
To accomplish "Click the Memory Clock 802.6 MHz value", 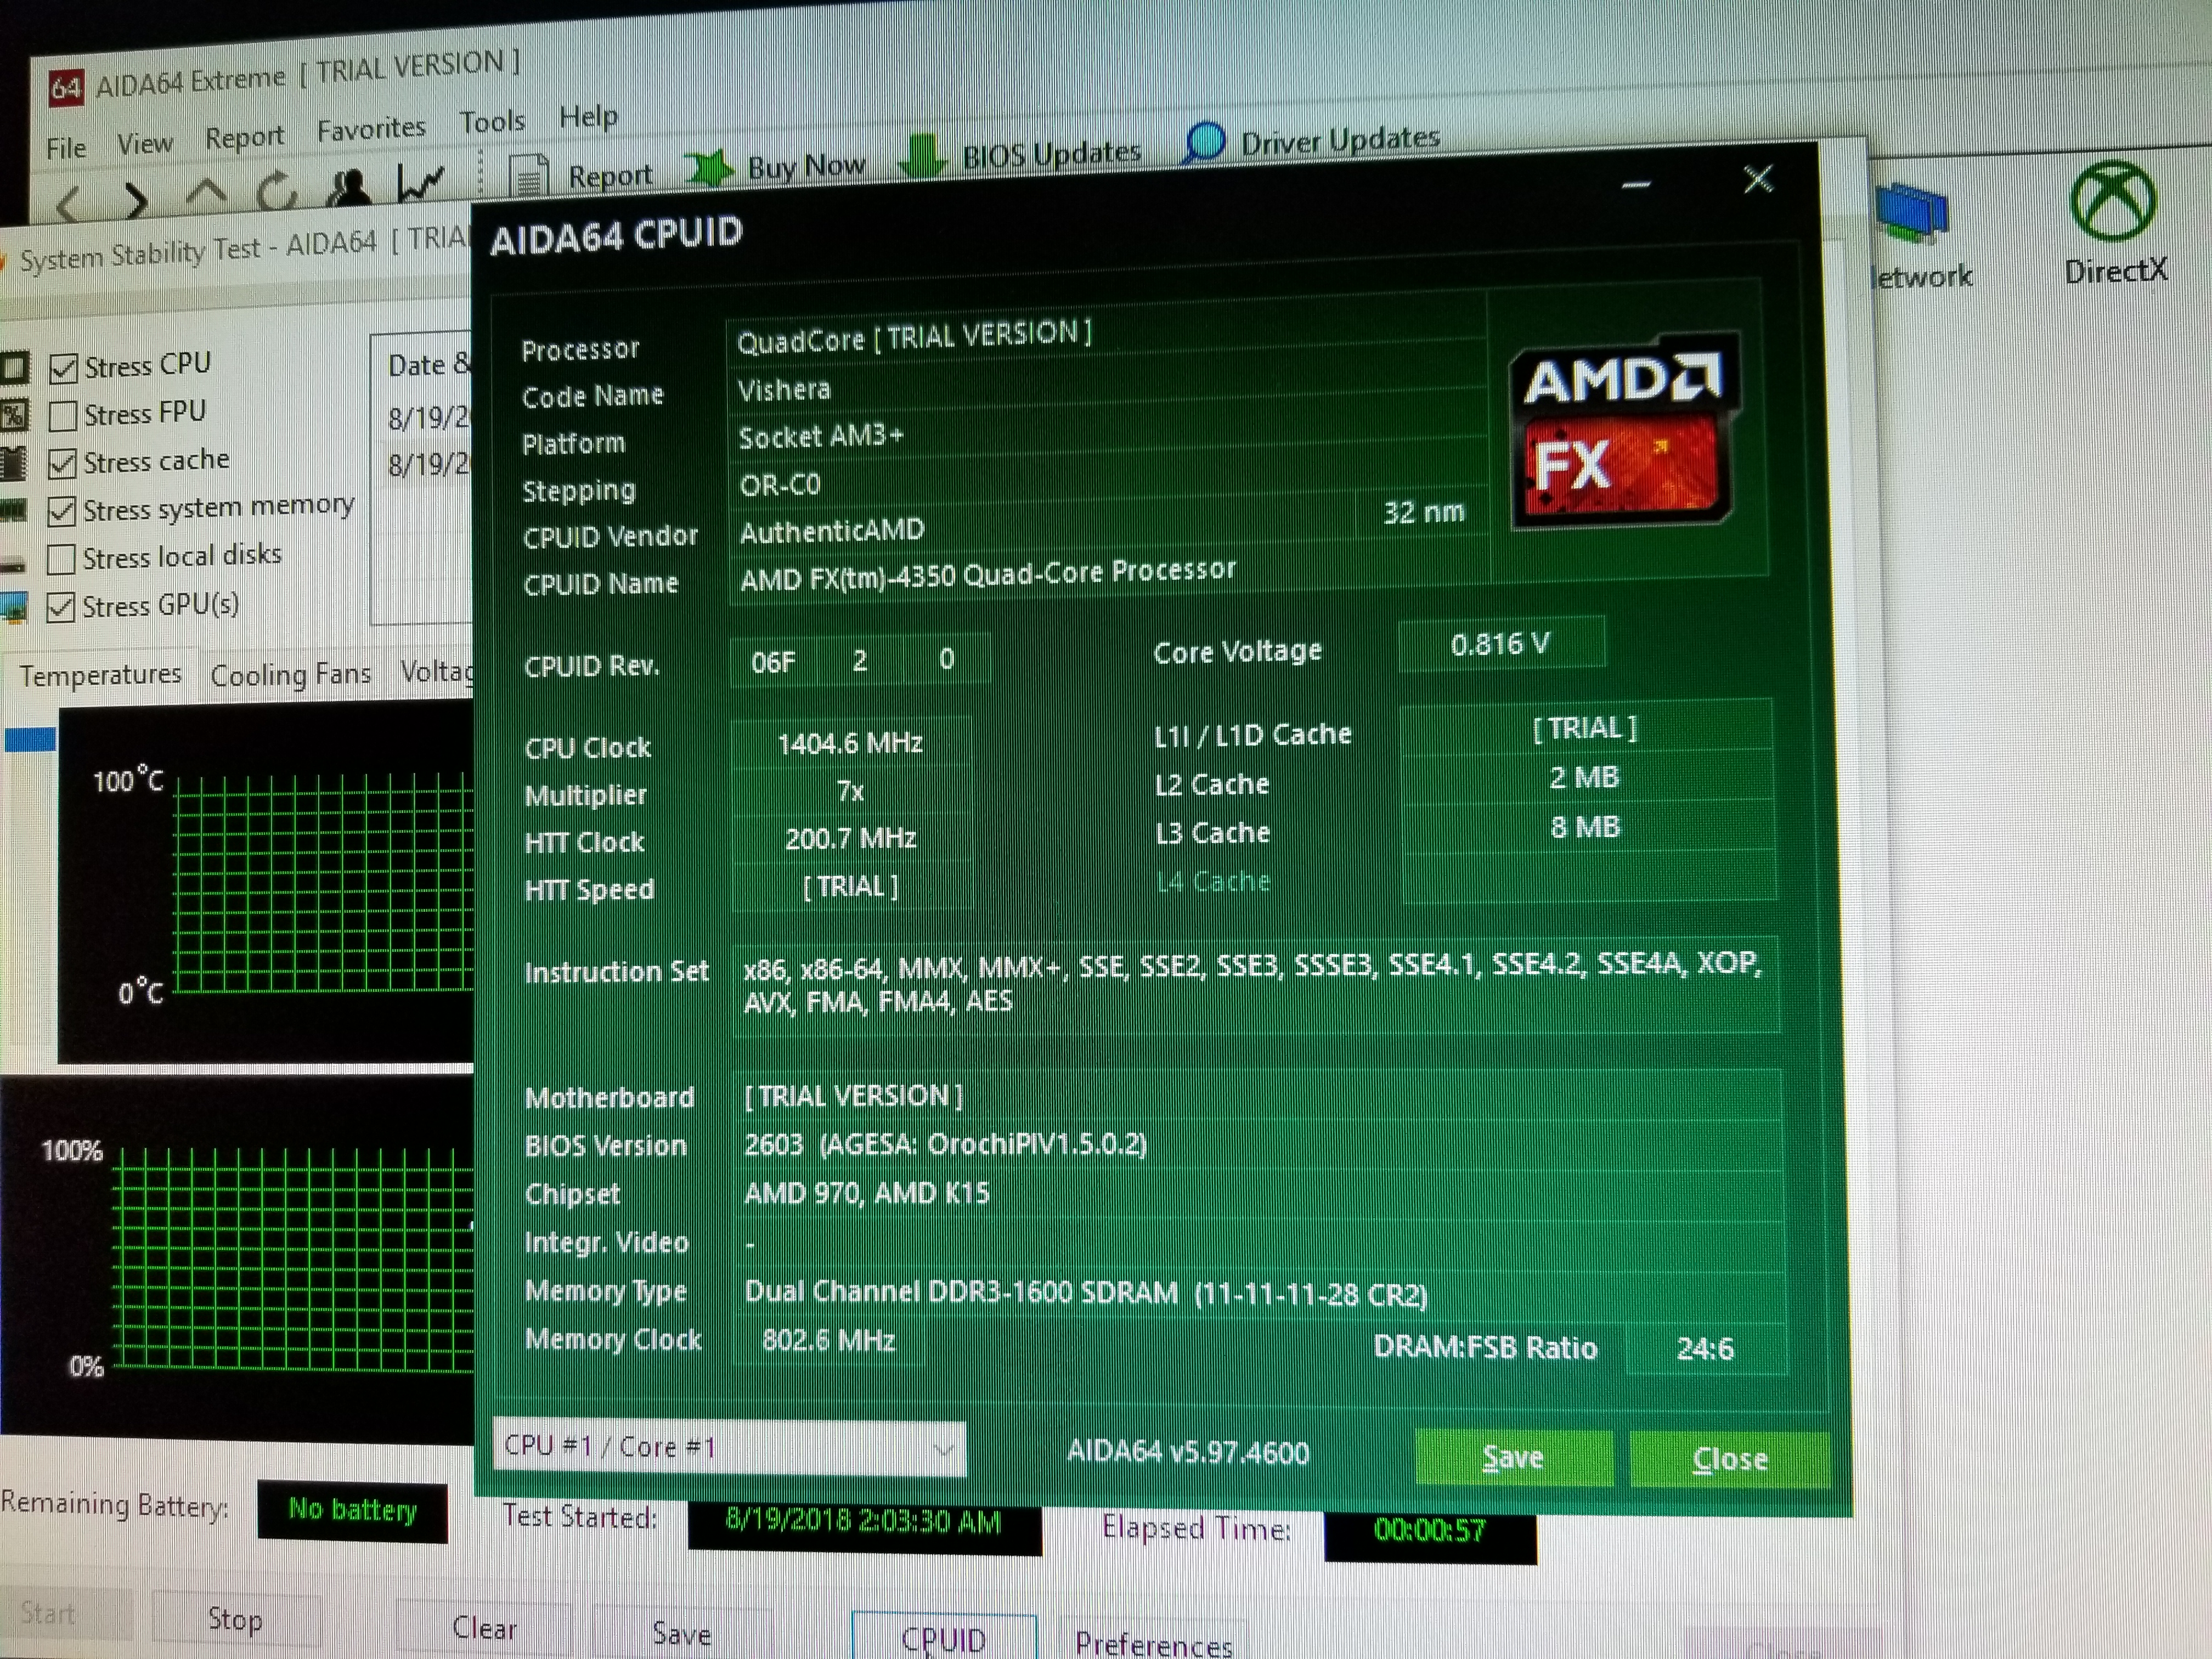I will click(828, 1340).
